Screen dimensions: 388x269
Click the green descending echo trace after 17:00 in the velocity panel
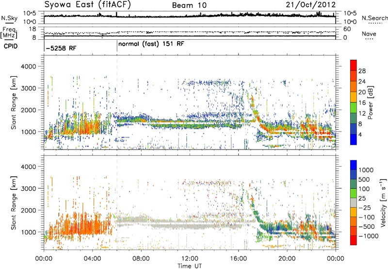[258, 215]
